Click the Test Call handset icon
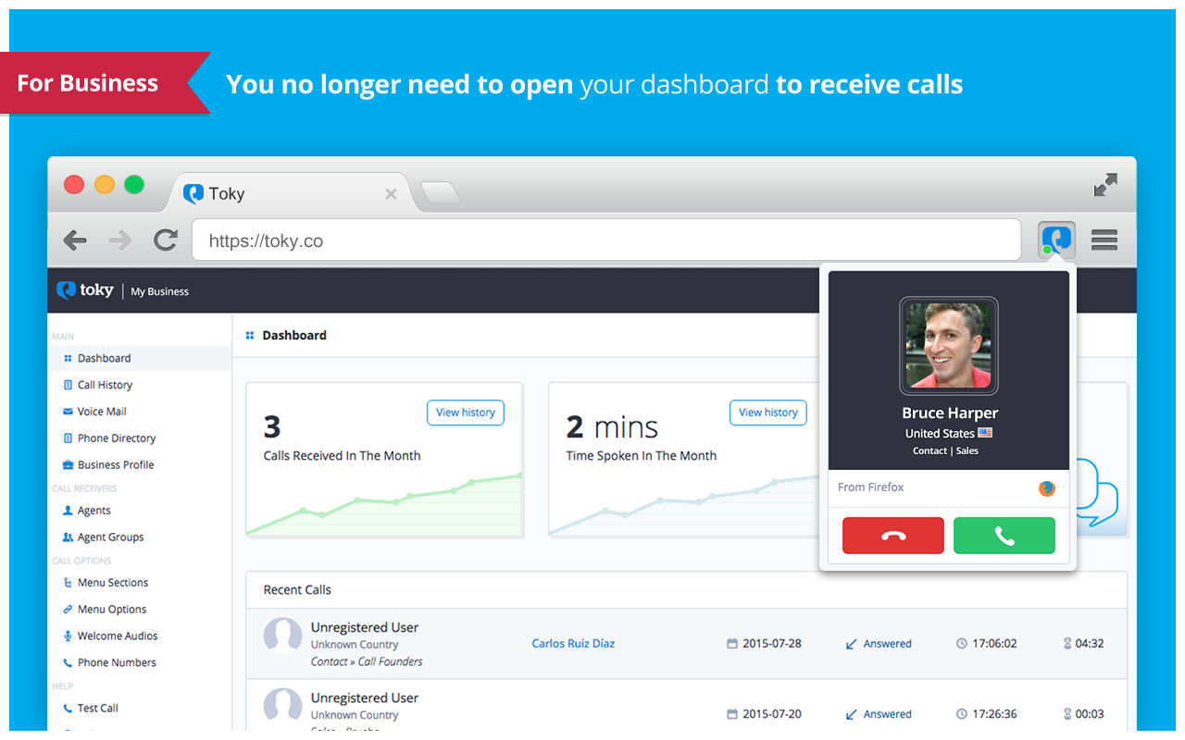This screenshot has width=1185, height=740. [68, 709]
